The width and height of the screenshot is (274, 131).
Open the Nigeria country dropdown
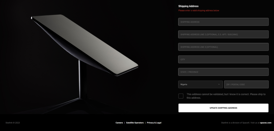pos(200,84)
